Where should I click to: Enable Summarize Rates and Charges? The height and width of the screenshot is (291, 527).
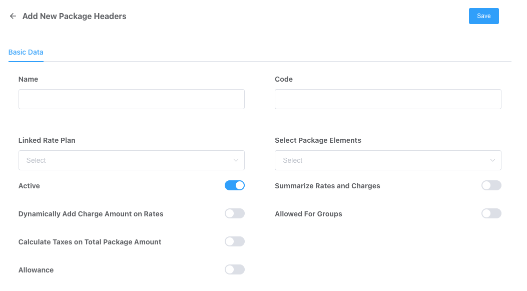tap(491, 186)
